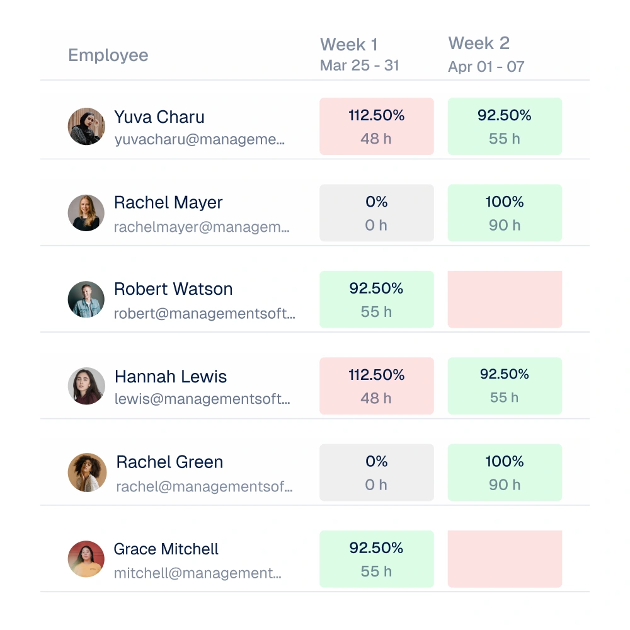Viewport: 630px width, 630px height.
Task: Click Grace Mitchell's profile avatar
Action: point(86,559)
